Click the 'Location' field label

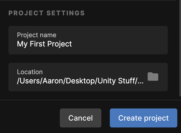(x=30, y=72)
